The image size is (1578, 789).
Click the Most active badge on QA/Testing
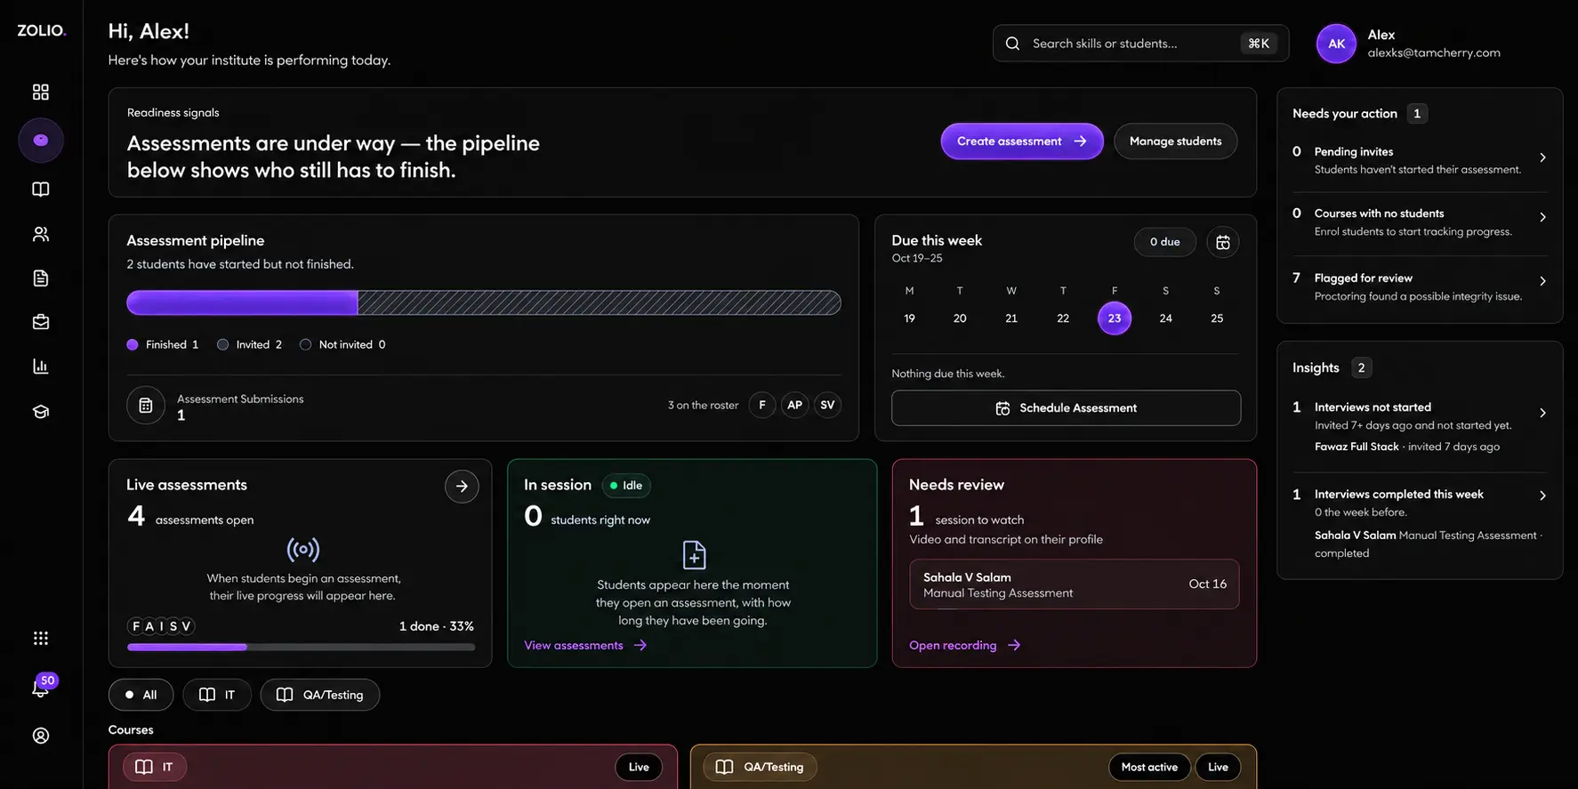coord(1149,767)
